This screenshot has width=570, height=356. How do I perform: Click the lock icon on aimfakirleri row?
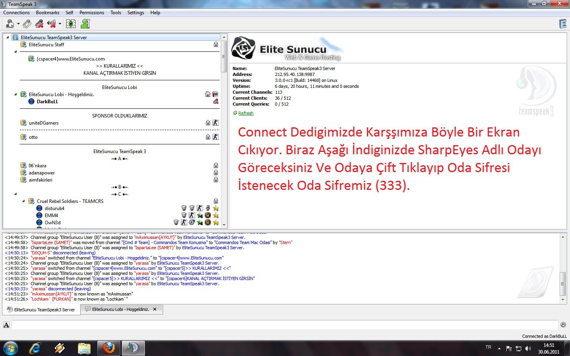pyautogui.click(x=216, y=180)
